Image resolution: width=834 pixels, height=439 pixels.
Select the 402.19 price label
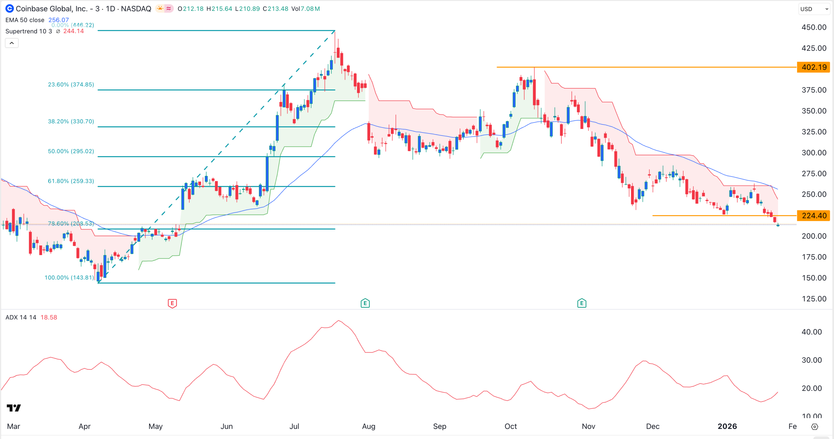click(x=813, y=67)
